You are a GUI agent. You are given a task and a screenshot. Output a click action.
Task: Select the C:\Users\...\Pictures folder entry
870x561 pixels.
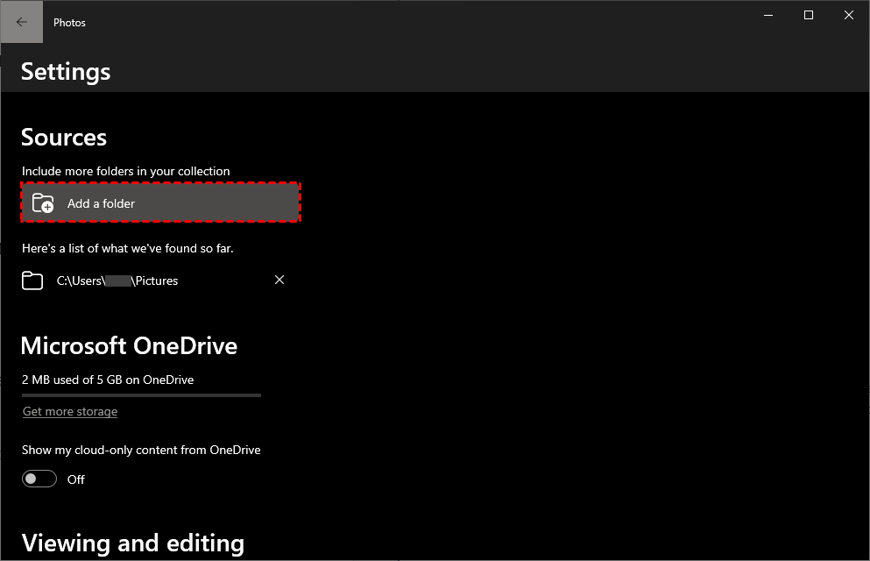117,280
